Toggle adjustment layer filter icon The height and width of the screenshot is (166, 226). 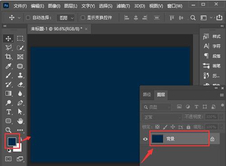[188, 107]
